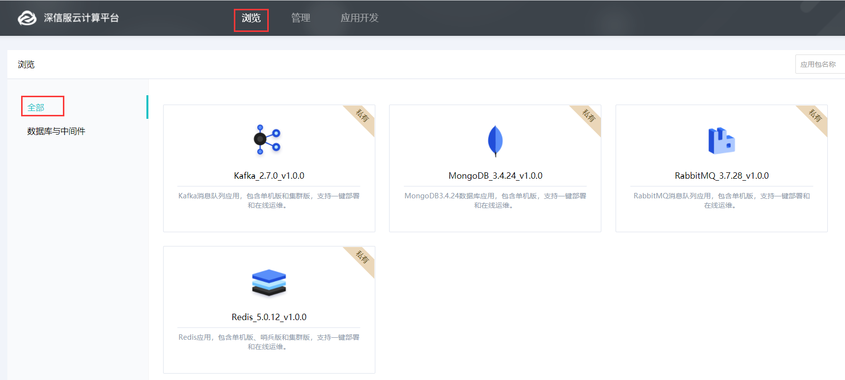
Task: Open Redis_5.0.12_v1.0.0 app title
Action: 269,317
